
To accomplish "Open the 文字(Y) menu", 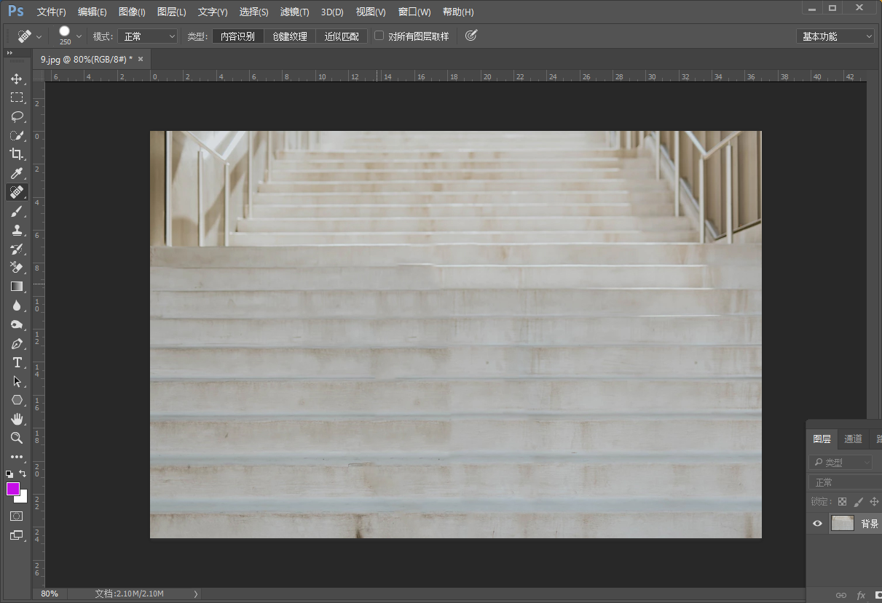I will pos(213,12).
